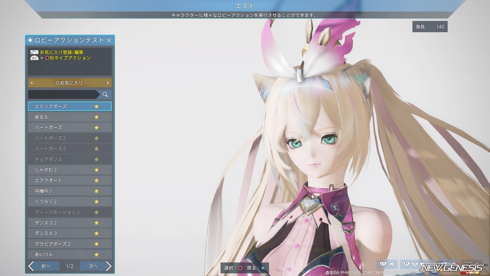
Task: Select グラビアポーズ2 lobby action
Action: (70, 244)
